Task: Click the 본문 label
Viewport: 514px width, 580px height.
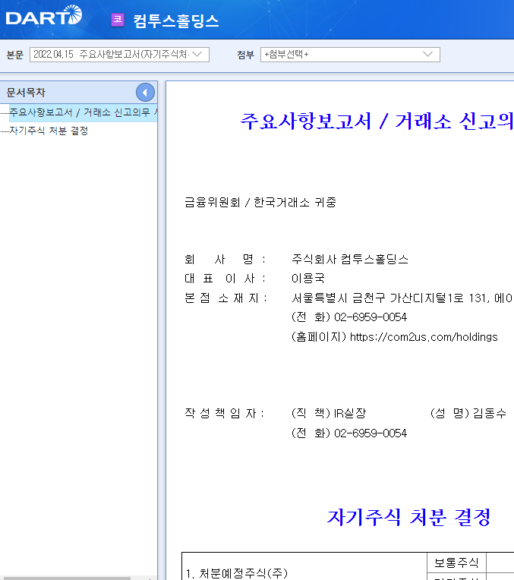Action: 15,55
